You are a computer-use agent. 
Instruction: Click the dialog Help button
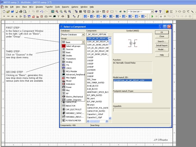click(x=162, y=55)
